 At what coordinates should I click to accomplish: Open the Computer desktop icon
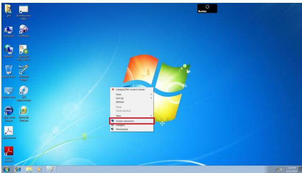pos(8,32)
